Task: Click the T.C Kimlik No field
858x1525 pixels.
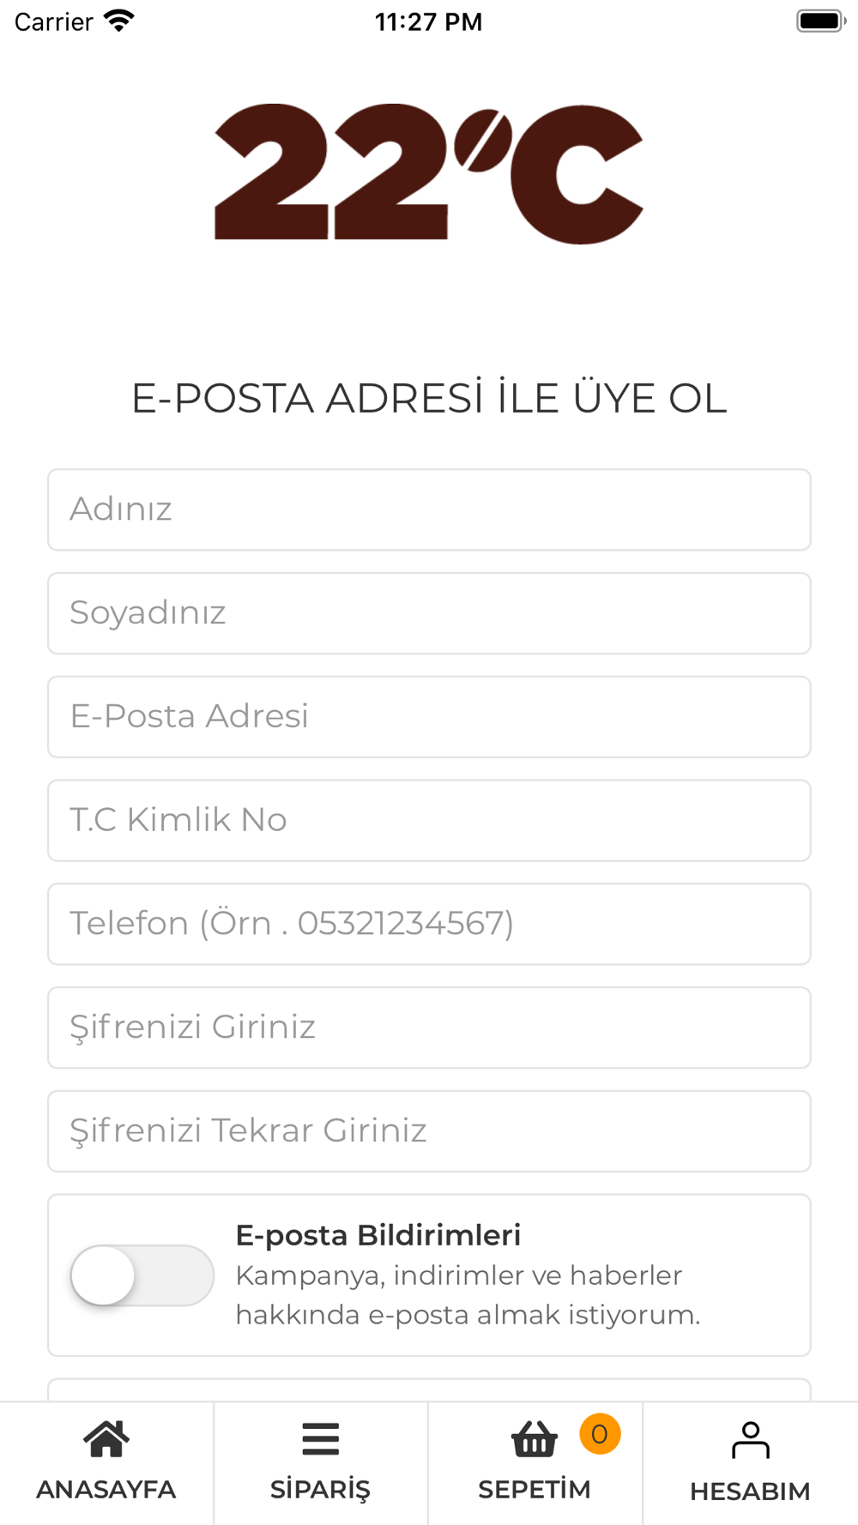Action: [429, 821]
